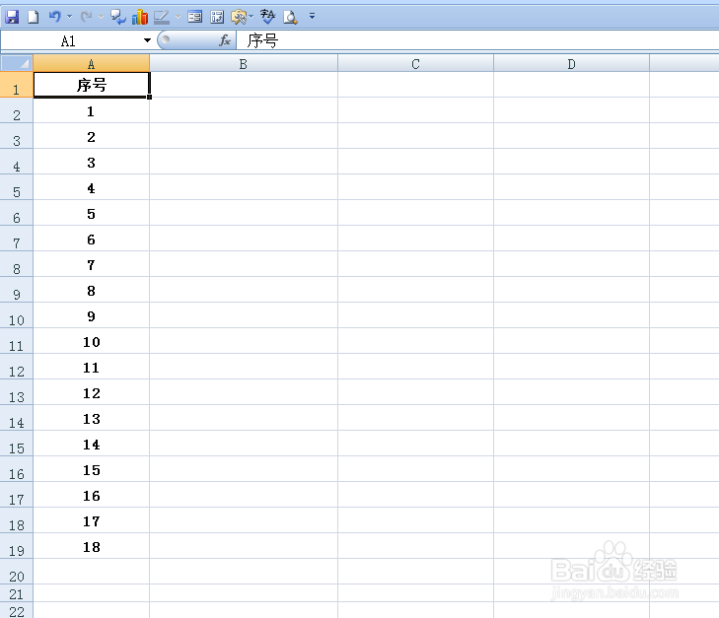Select row 2 header
Image resolution: width=719 pixels, height=618 pixels.
[17, 110]
